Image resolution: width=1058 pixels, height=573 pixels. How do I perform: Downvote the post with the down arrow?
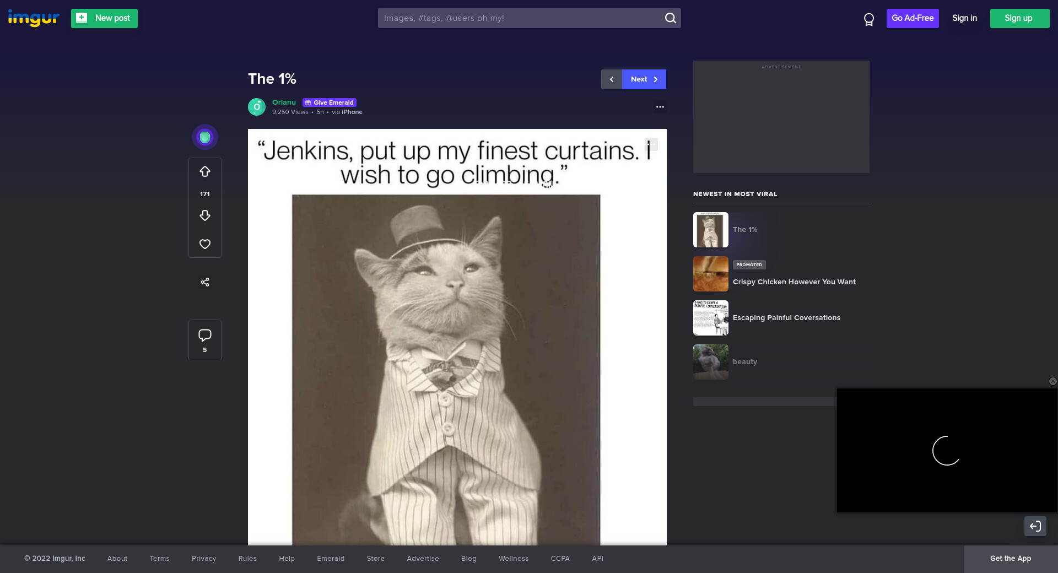pyautogui.click(x=205, y=215)
